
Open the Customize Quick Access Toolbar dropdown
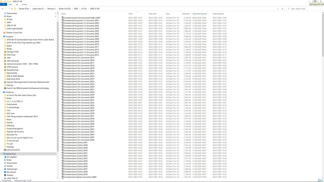pyautogui.click(x=10, y=1)
